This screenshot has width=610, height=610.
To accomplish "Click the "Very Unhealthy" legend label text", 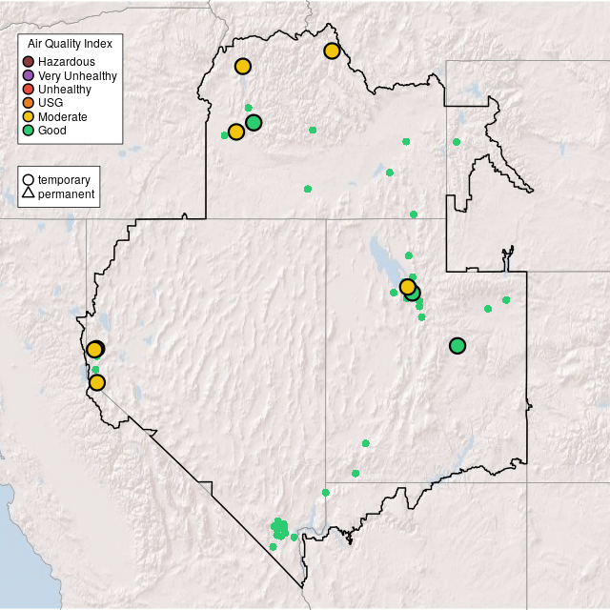I will coord(77,75).
